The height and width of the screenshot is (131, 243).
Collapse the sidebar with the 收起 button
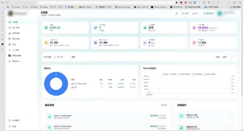21,126
